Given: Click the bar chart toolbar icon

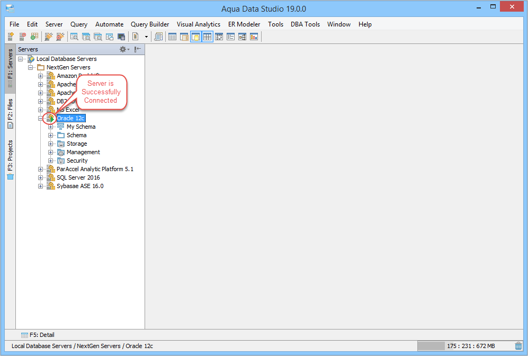Looking at the screenshot, I should click(x=254, y=37).
